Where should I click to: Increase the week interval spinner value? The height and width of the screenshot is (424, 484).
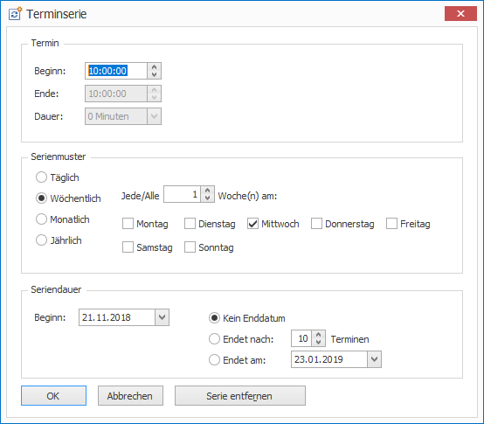(x=207, y=191)
